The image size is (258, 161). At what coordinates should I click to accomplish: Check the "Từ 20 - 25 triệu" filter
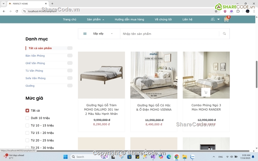coord(27,140)
